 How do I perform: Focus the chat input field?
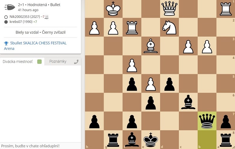click(x=41, y=146)
